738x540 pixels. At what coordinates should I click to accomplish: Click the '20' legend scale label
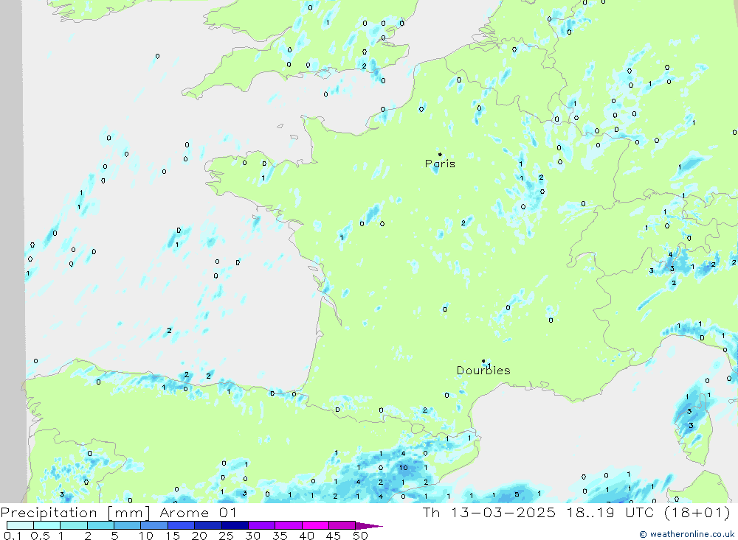pos(199,536)
